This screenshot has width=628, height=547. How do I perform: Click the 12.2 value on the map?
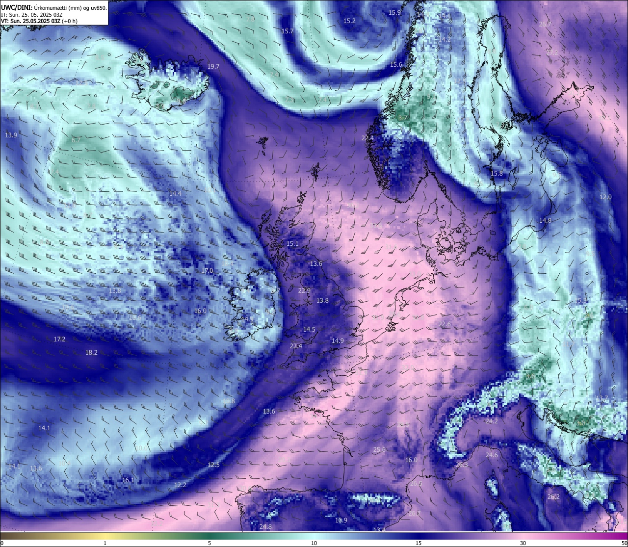point(180,485)
